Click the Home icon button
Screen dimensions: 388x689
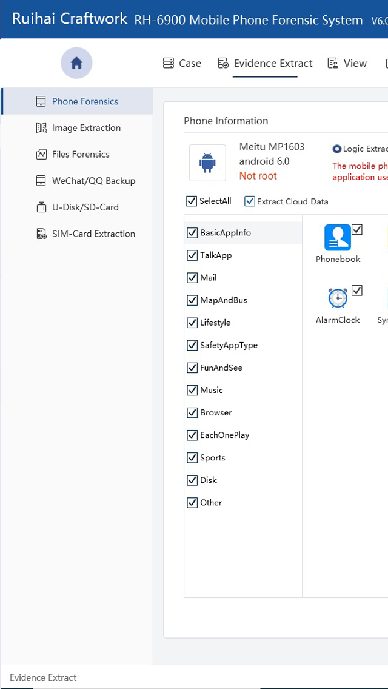click(x=76, y=63)
